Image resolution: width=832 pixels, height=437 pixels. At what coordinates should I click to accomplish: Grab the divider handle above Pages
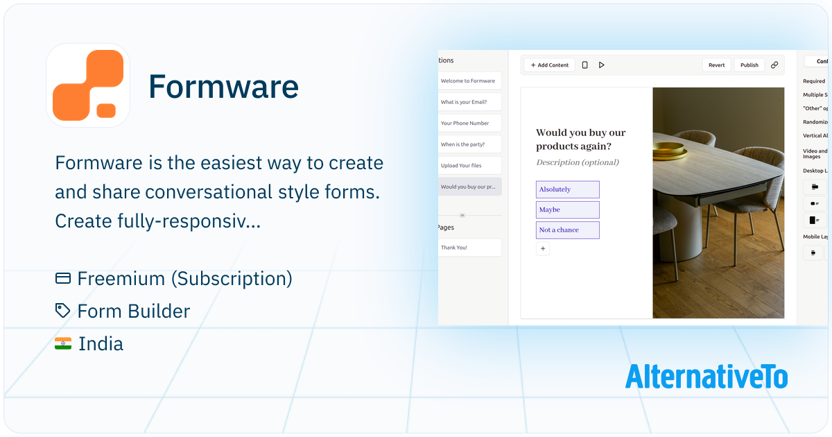pyautogui.click(x=462, y=215)
